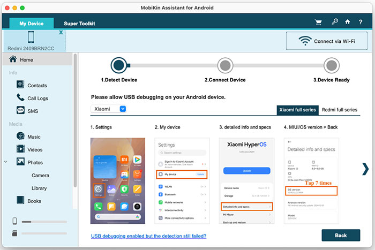Close the Redmi 2409BRN2CC device tab
This screenshot has height=250, width=375.
tap(61, 32)
